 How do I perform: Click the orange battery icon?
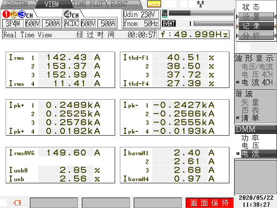(17, 202)
